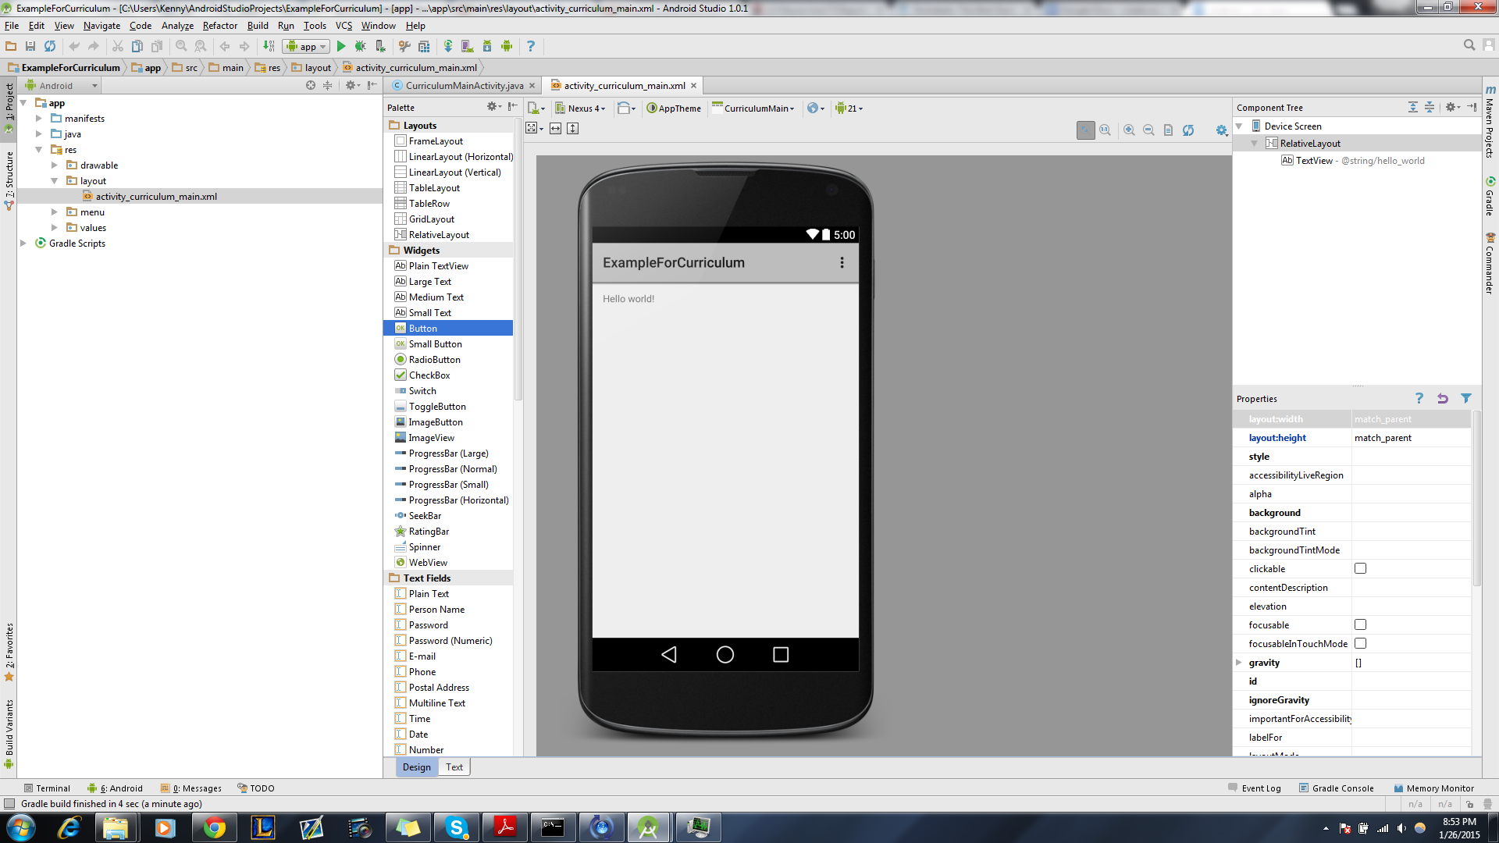Select Button widget in the palette

[x=422, y=329]
